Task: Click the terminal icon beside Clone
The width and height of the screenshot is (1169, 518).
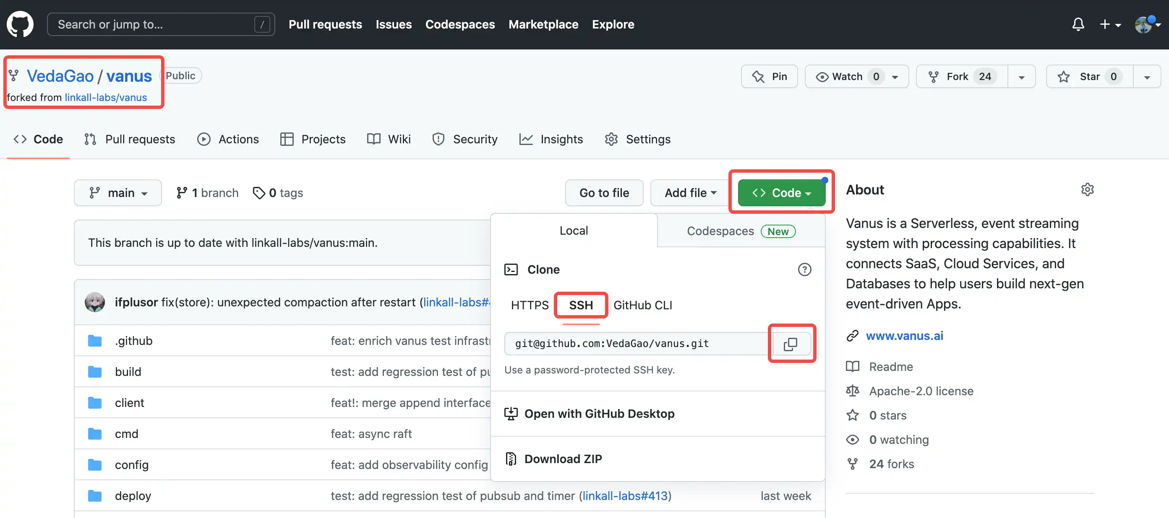Action: click(x=511, y=269)
